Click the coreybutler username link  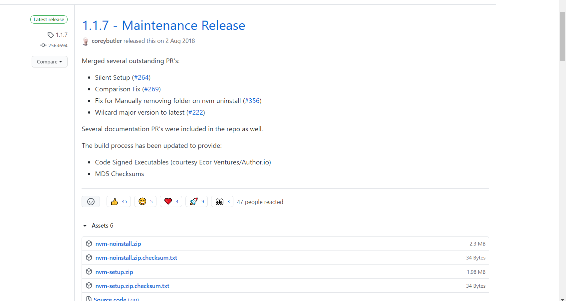click(x=107, y=41)
